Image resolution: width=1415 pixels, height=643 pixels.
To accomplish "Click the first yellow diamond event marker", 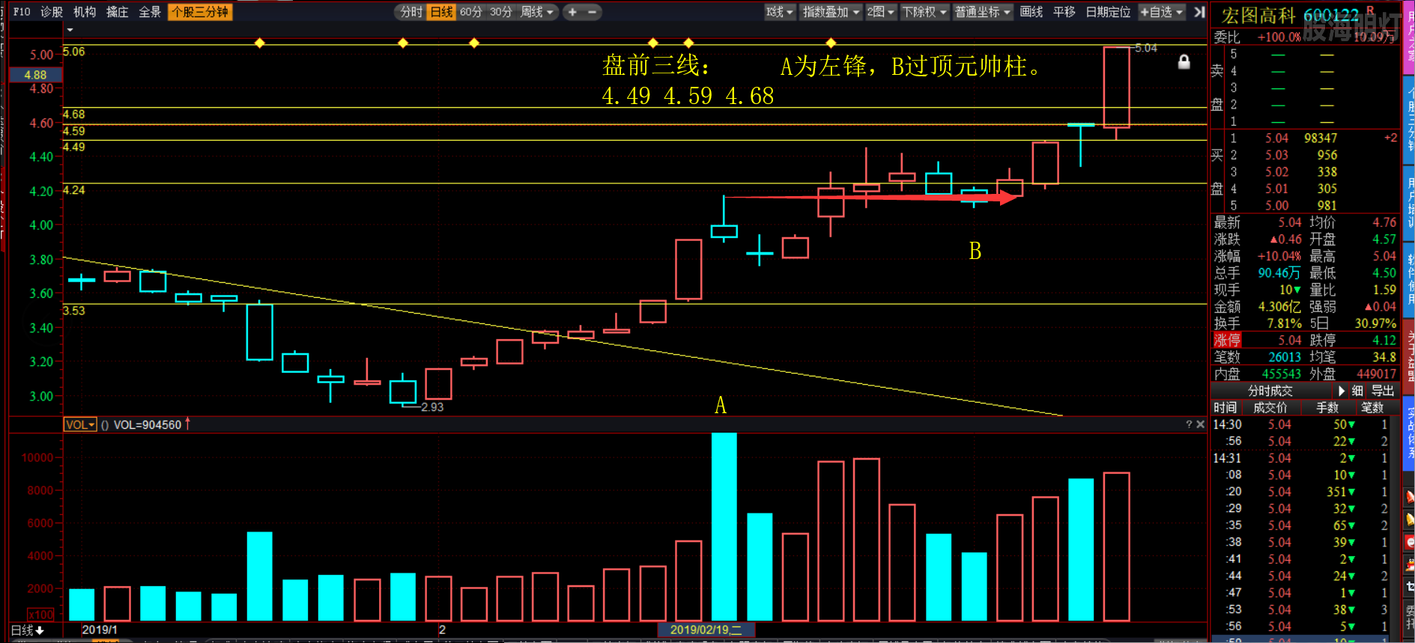I will coord(260,43).
